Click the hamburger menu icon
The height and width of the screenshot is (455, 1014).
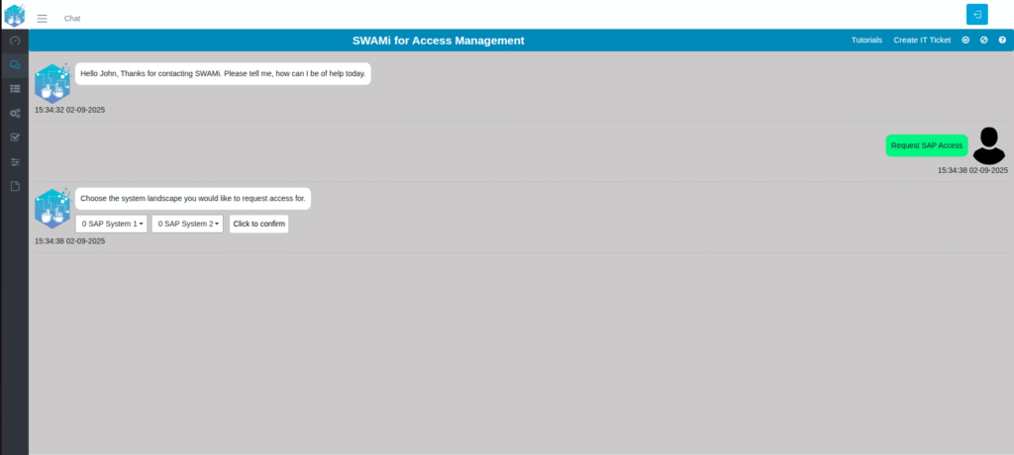tap(42, 18)
